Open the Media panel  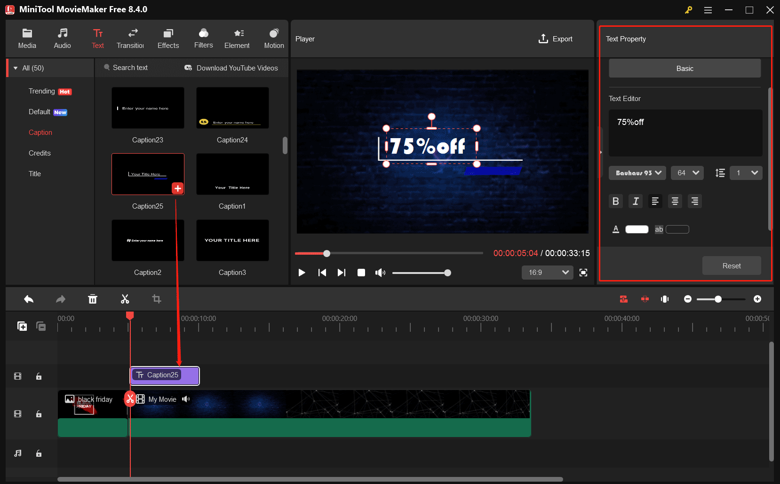(27, 38)
